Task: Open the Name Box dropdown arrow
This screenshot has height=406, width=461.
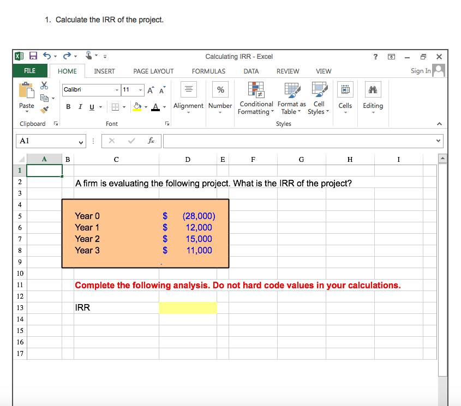Action: click(x=81, y=142)
